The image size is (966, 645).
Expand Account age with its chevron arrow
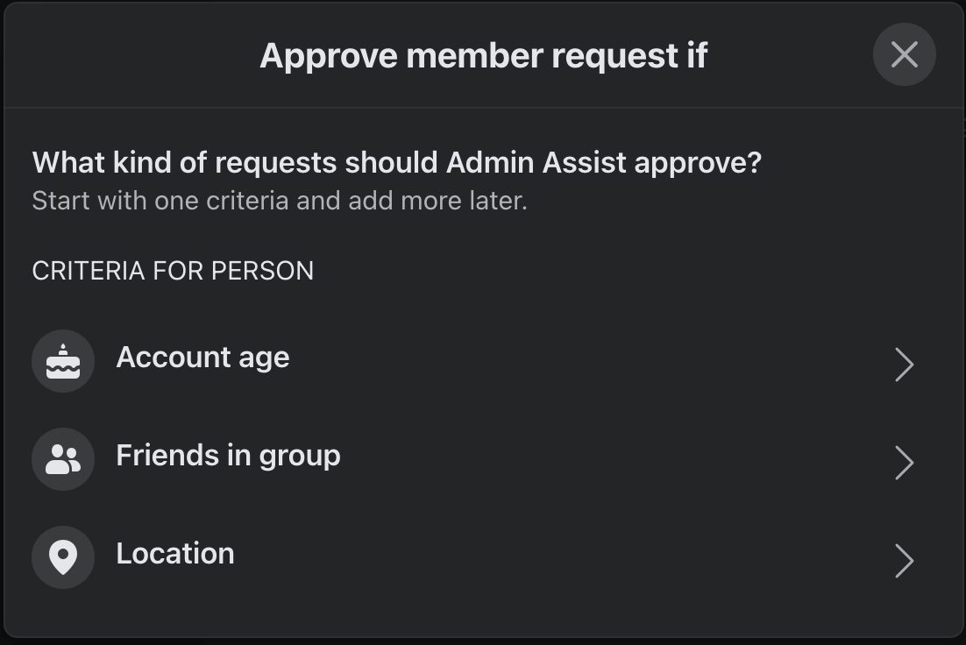pyautogui.click(x=904, y=364)
